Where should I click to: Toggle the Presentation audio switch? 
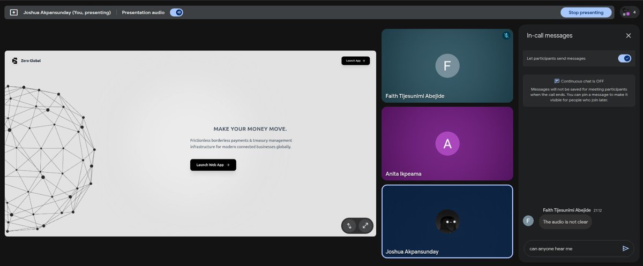[176, 12]
